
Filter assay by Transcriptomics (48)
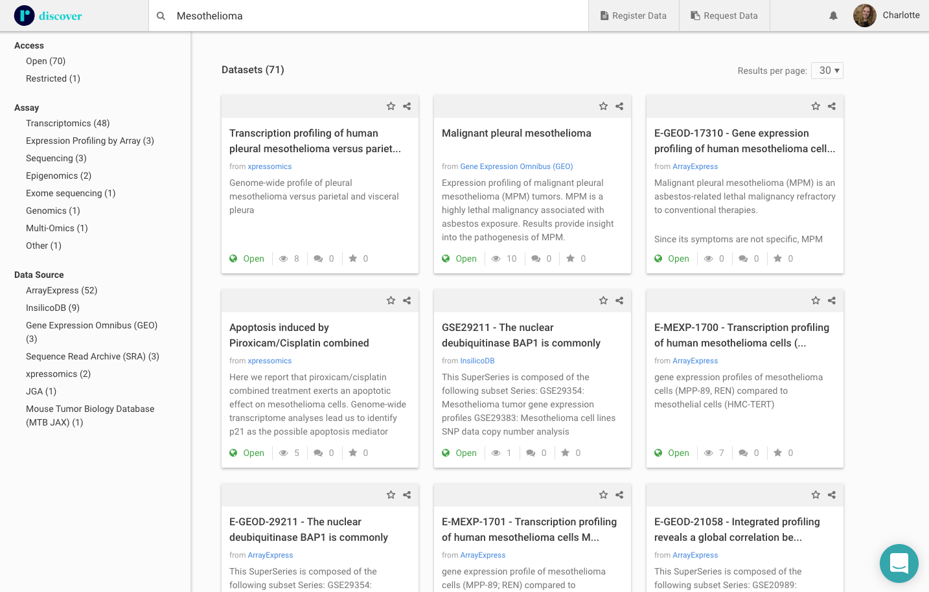click(68, 123)
